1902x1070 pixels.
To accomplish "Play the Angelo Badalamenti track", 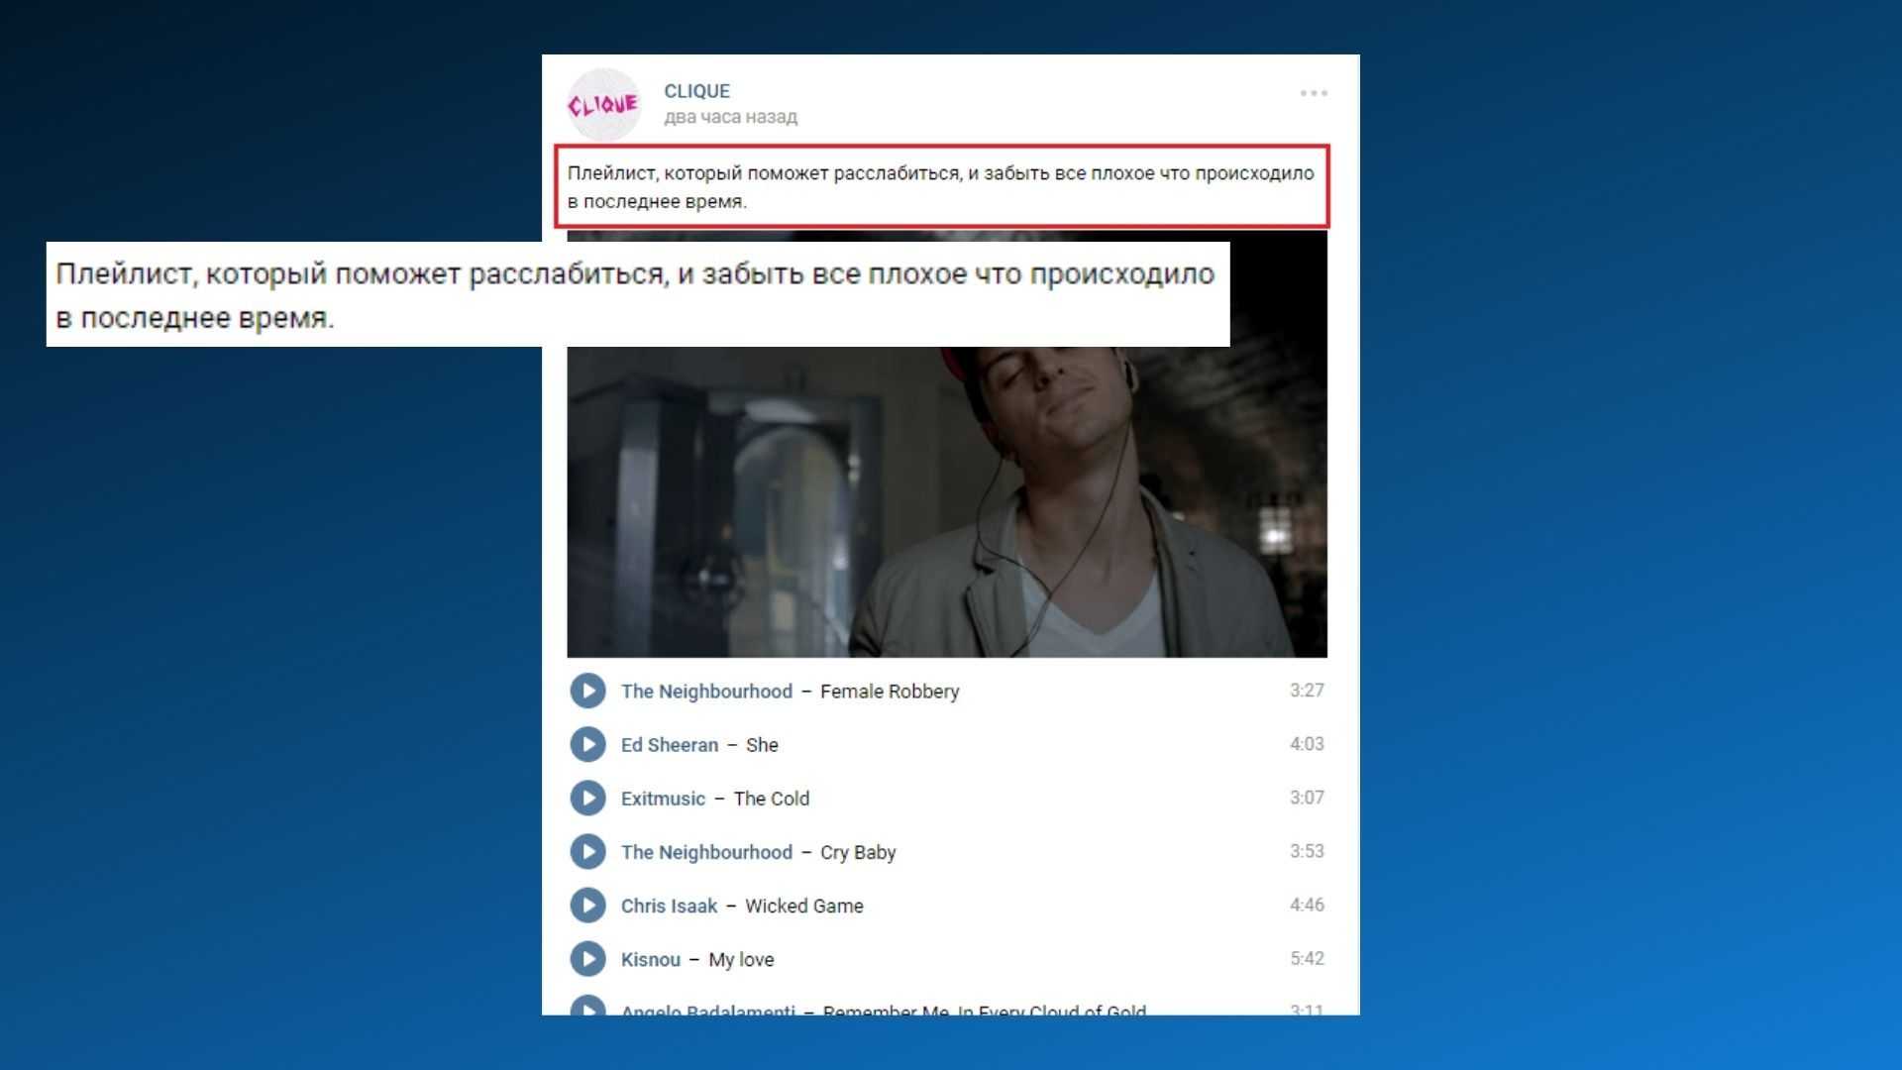I will 587,1007.
